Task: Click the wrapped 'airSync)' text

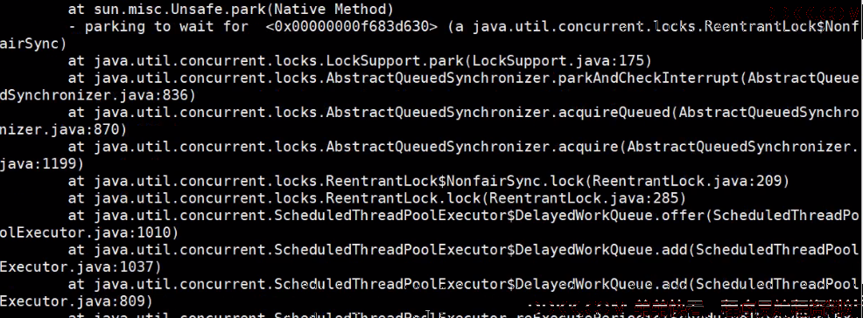Action: pyautogui.click(x=33, y=44)
